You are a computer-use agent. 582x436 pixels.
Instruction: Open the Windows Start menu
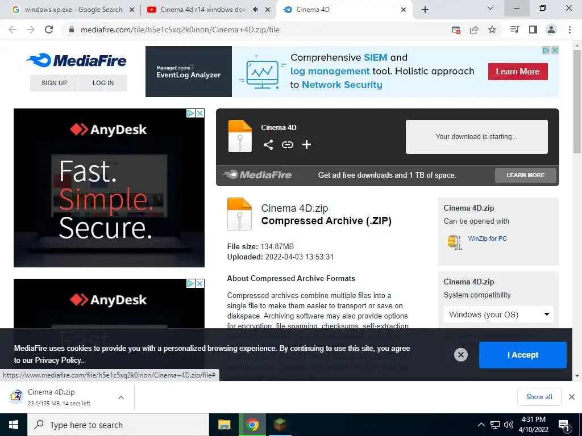(14, 425)
